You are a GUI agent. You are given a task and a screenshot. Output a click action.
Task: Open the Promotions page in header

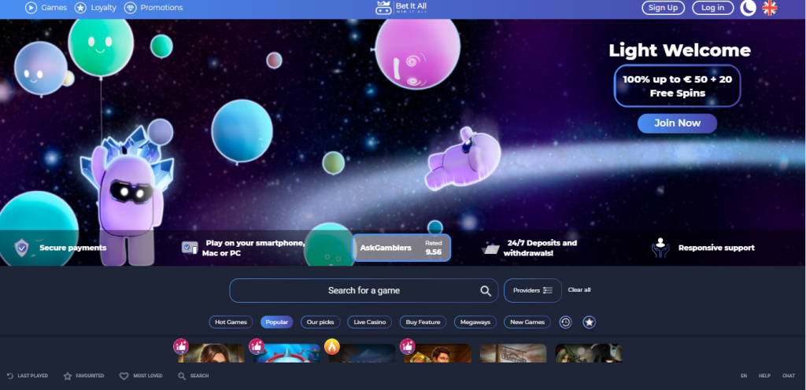(x=153, y=8)
